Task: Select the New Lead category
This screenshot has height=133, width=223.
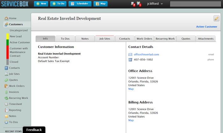Action: pyautogui.click(x=16, y=36)
